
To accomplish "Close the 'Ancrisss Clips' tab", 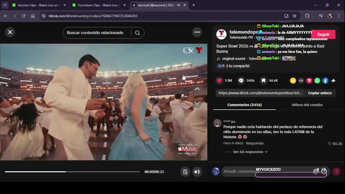I will click(x=64, y=5).
